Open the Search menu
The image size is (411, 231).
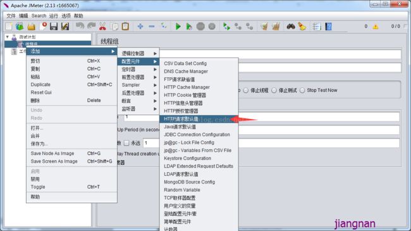[x=39, y=16]
